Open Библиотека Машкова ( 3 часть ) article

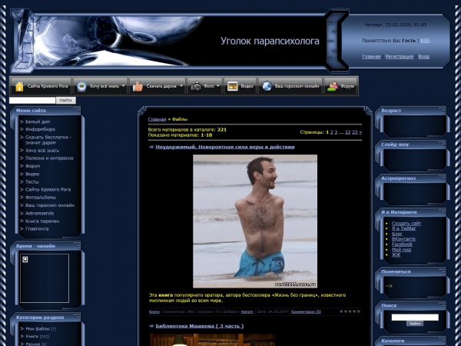point(199,326)
